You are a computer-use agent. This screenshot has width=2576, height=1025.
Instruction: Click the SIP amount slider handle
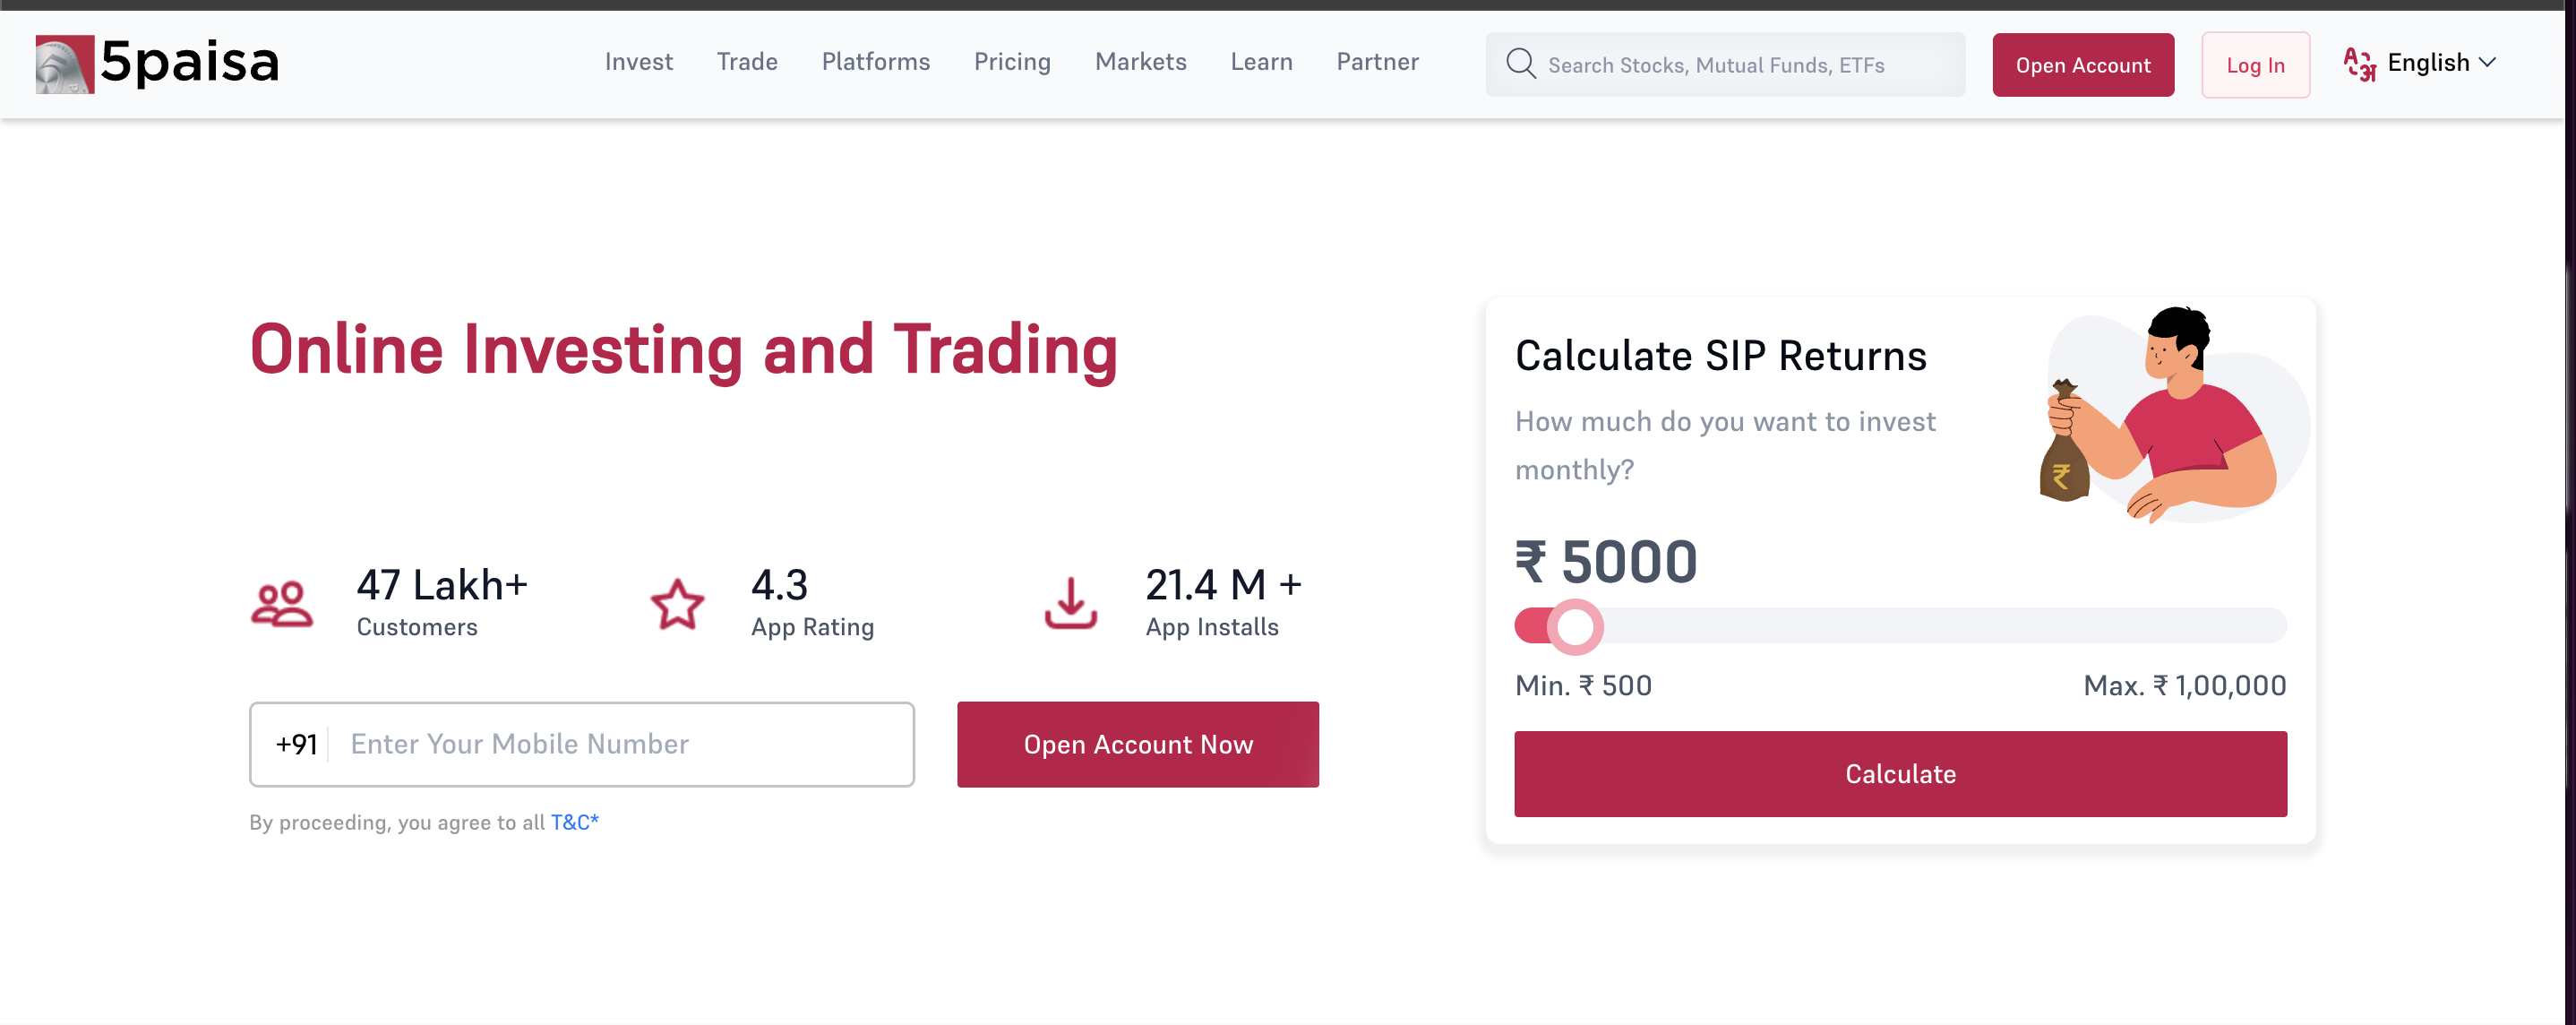[x=1575, y=627]
